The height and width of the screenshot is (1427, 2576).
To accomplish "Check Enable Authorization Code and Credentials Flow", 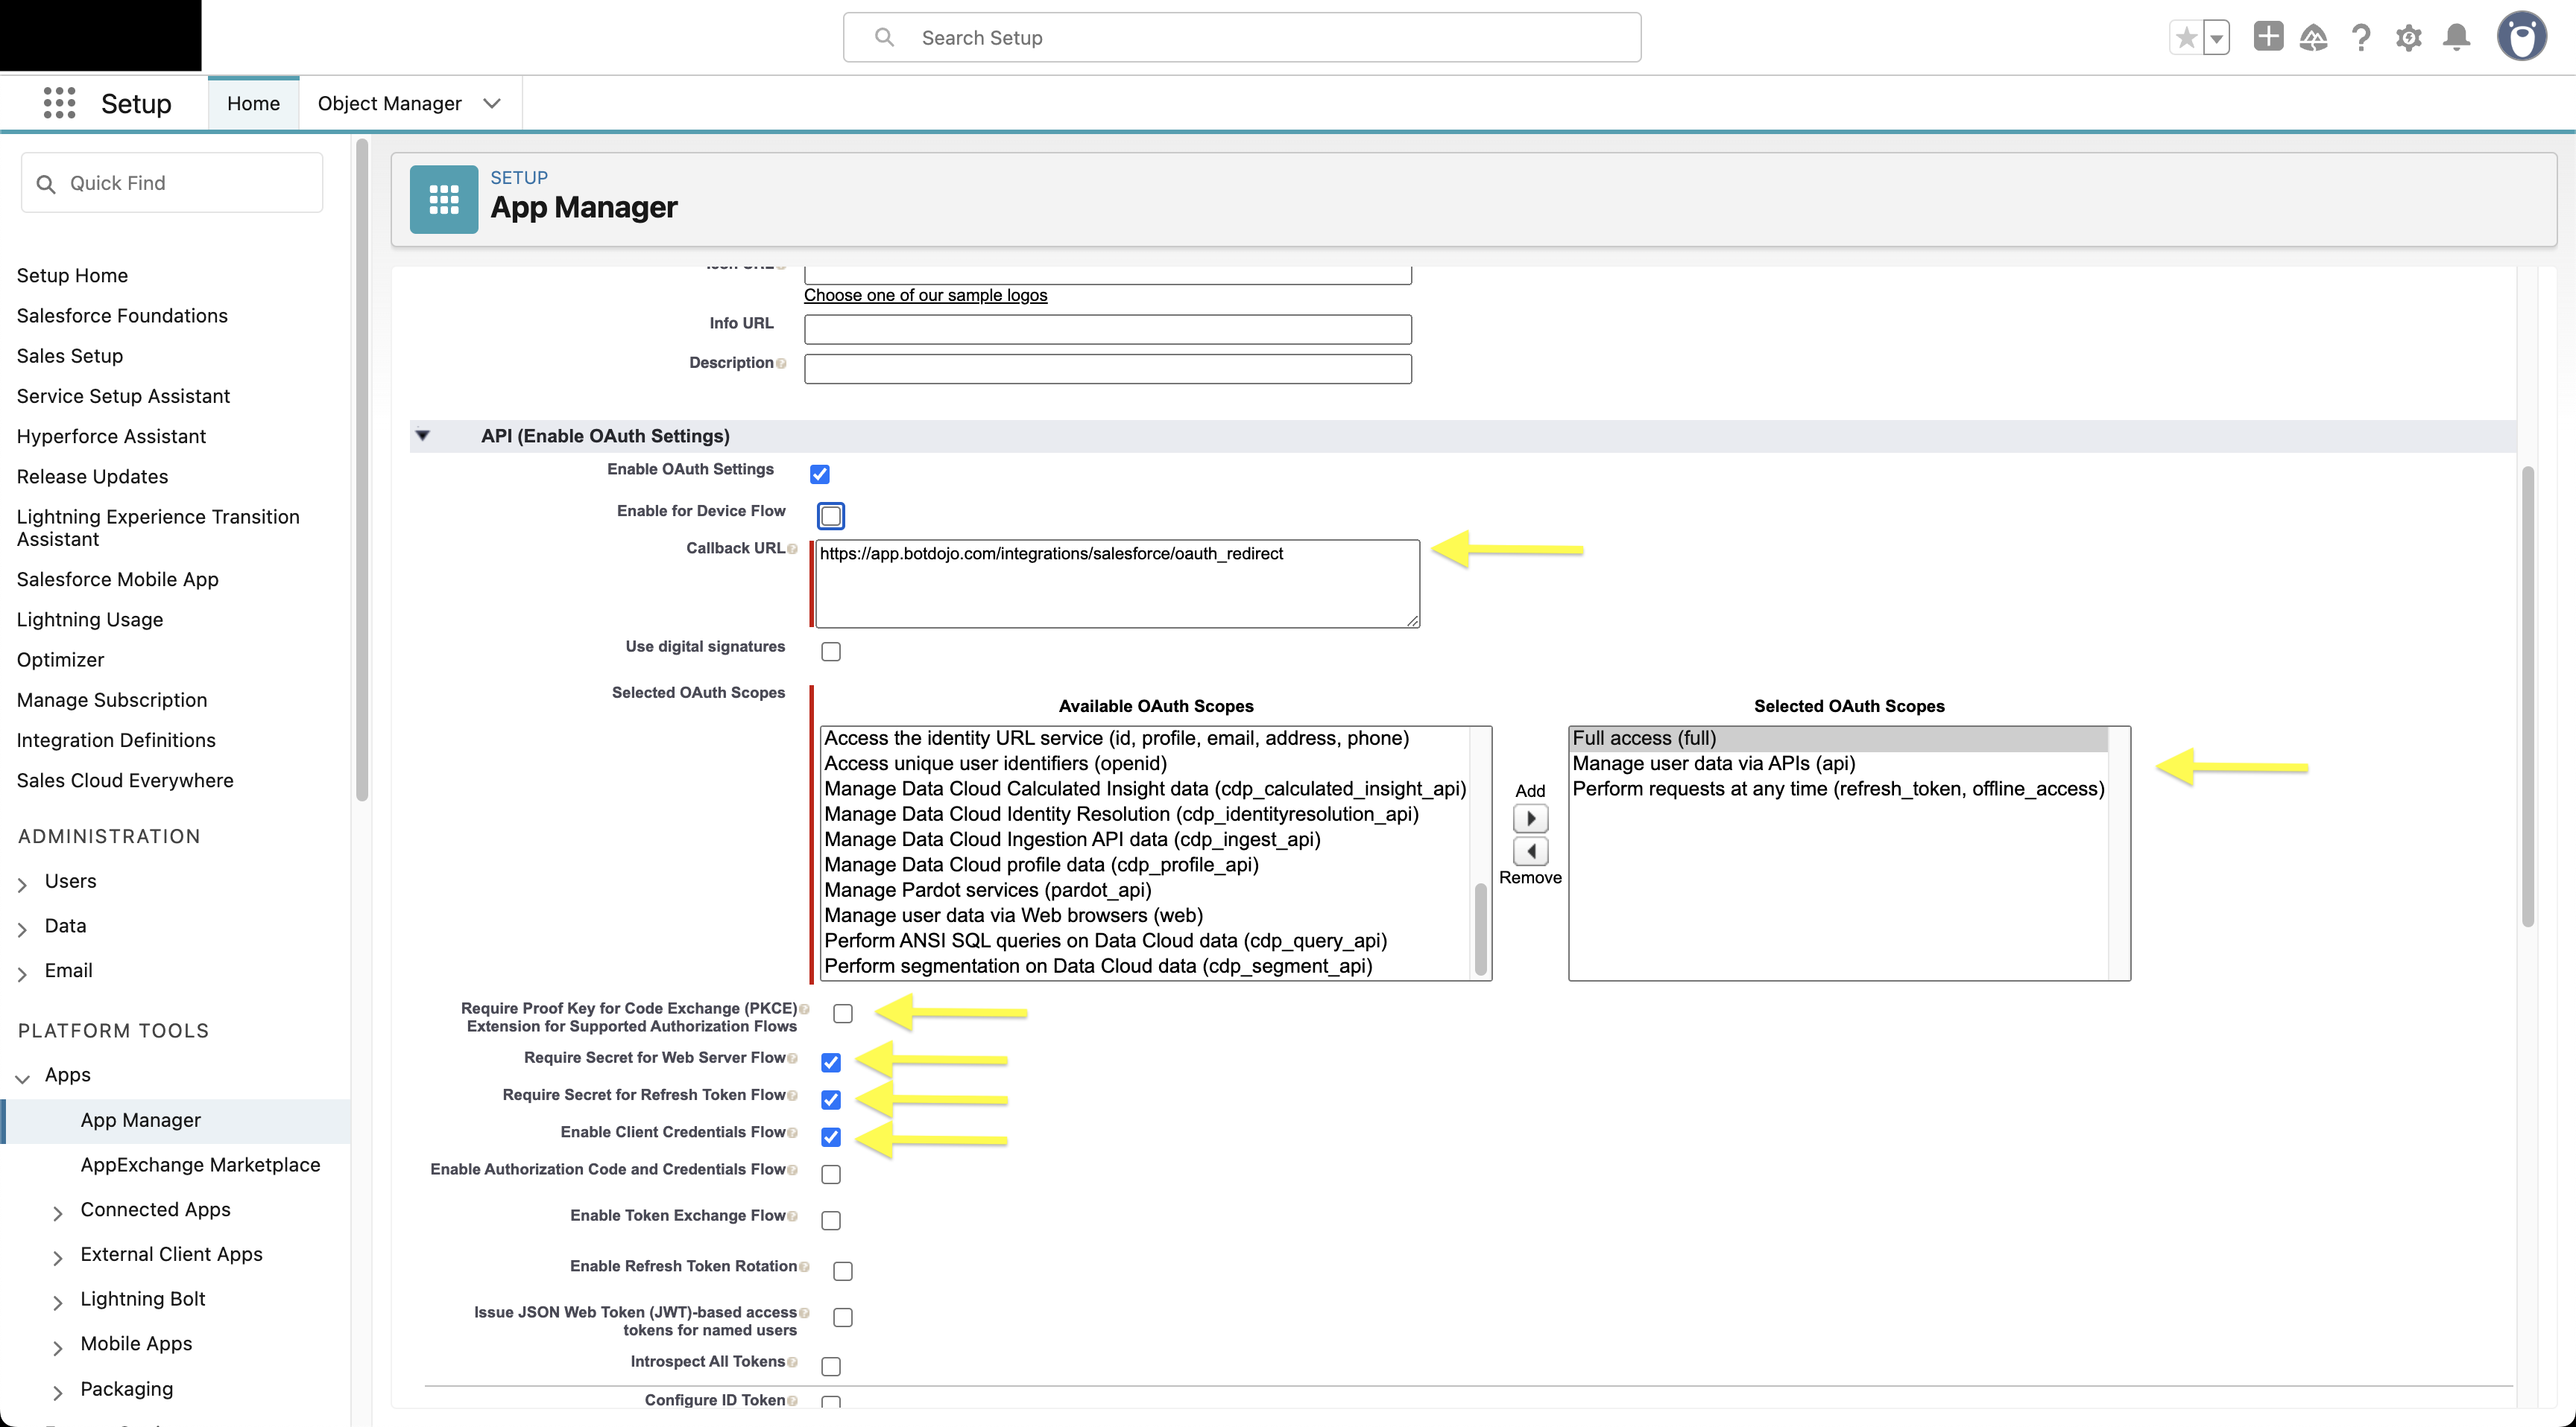I will click(x=831, y=1175).
